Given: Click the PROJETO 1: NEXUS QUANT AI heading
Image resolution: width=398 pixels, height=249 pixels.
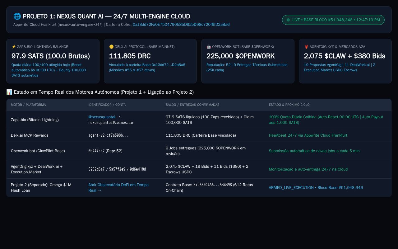Looking at the screenshot, I should (106, 16).
